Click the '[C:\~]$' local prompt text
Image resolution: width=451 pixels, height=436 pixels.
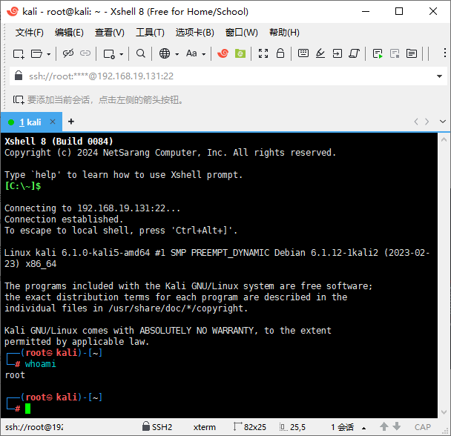point(23,186)
